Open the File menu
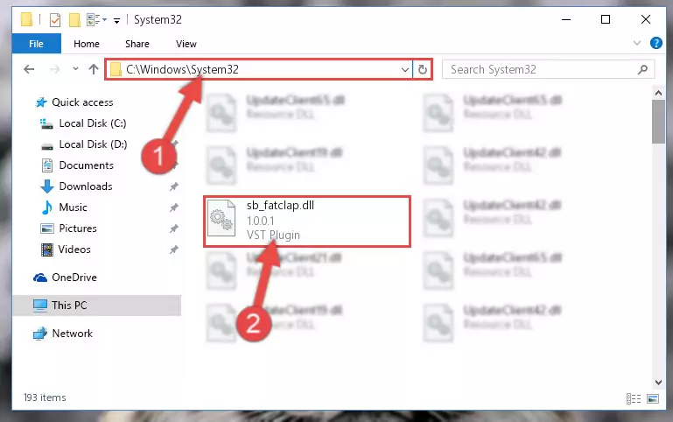 click(37, 44)
